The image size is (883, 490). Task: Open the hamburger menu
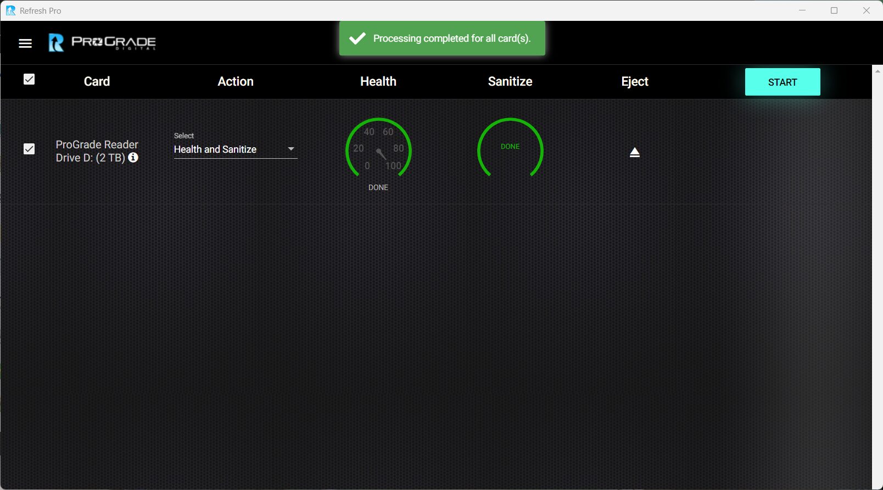click(x=25, y=43)
